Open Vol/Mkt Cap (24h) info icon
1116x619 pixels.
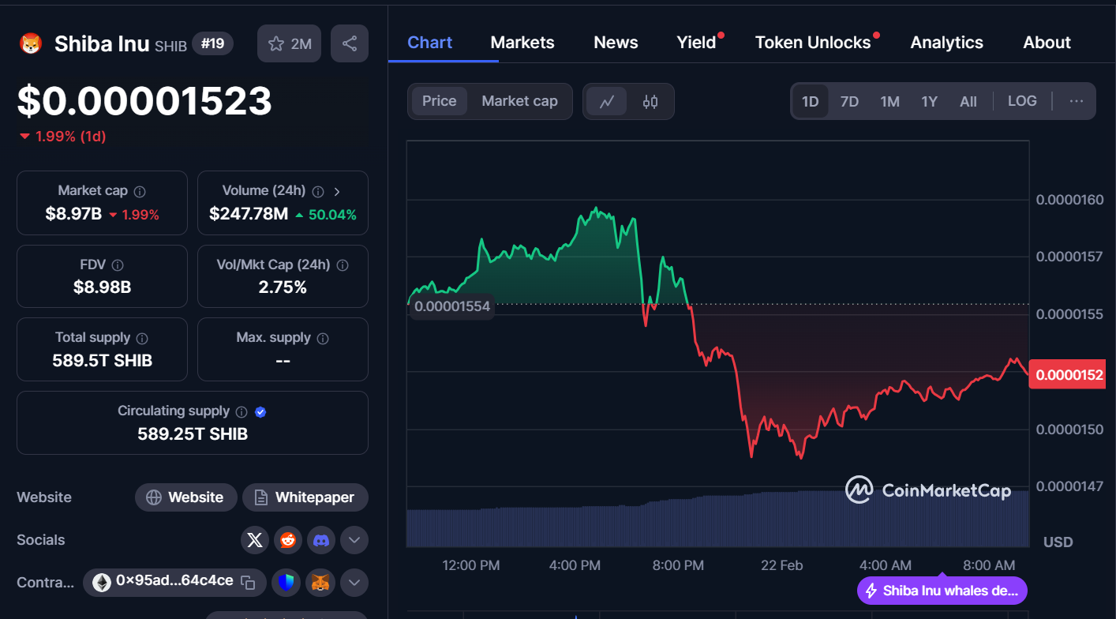click(x=343, y=265)
